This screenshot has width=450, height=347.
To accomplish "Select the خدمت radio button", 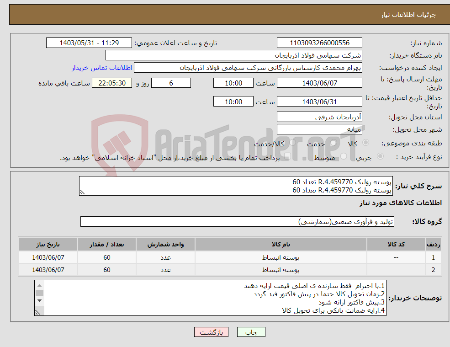I will click(333, 143).
